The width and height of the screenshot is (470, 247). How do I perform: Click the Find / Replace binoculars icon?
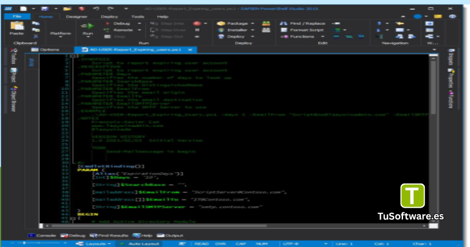point(284,24)
